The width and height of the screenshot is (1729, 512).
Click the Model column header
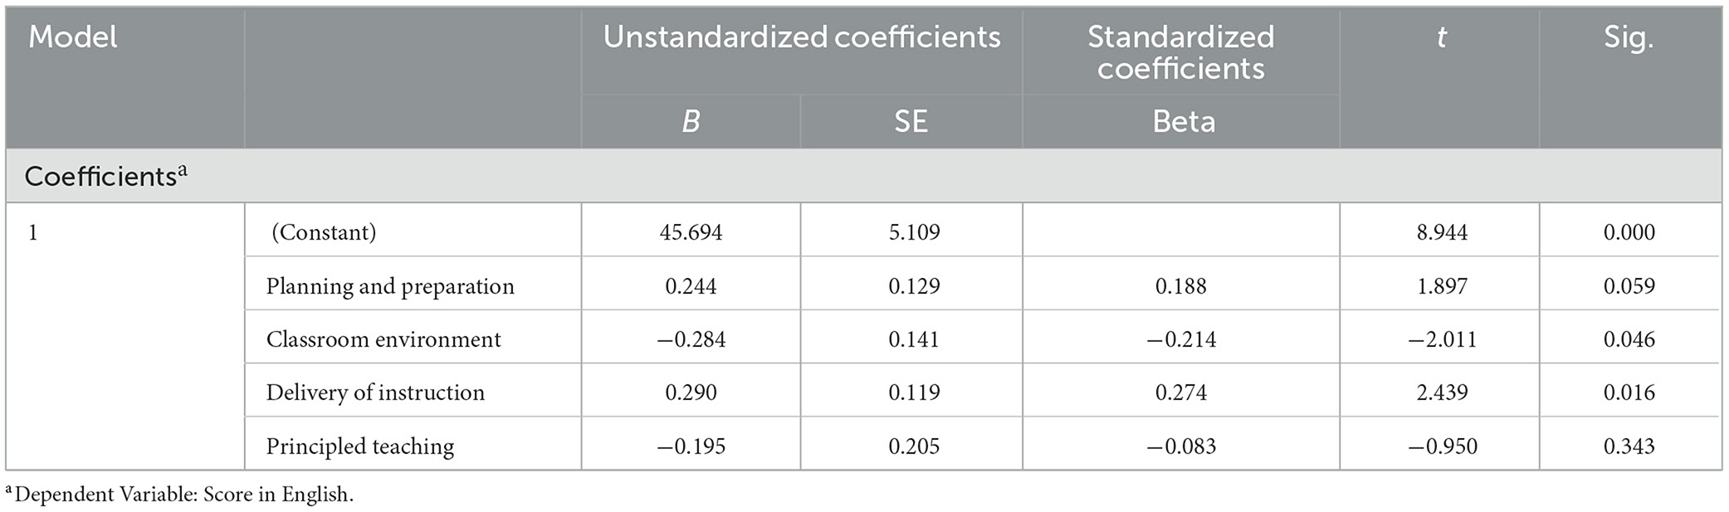(x=73, y=37)
